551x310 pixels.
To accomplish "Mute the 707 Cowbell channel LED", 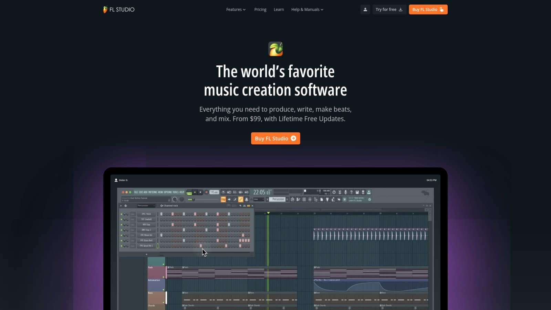I will tap(121, 219).
